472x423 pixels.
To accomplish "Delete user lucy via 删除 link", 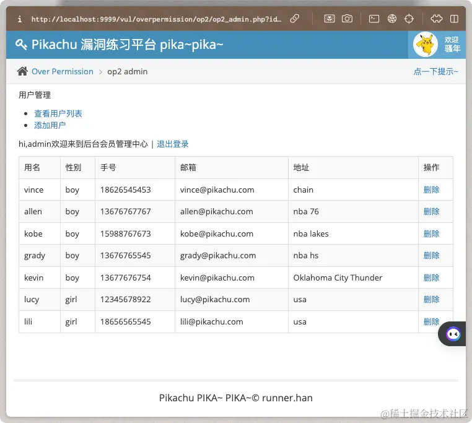I will 431,300.
